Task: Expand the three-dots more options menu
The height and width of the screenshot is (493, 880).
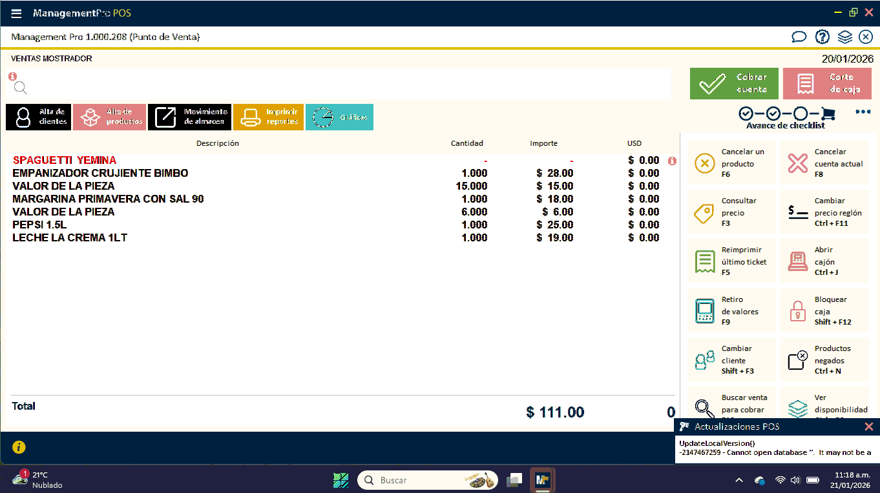Action: 863,112
